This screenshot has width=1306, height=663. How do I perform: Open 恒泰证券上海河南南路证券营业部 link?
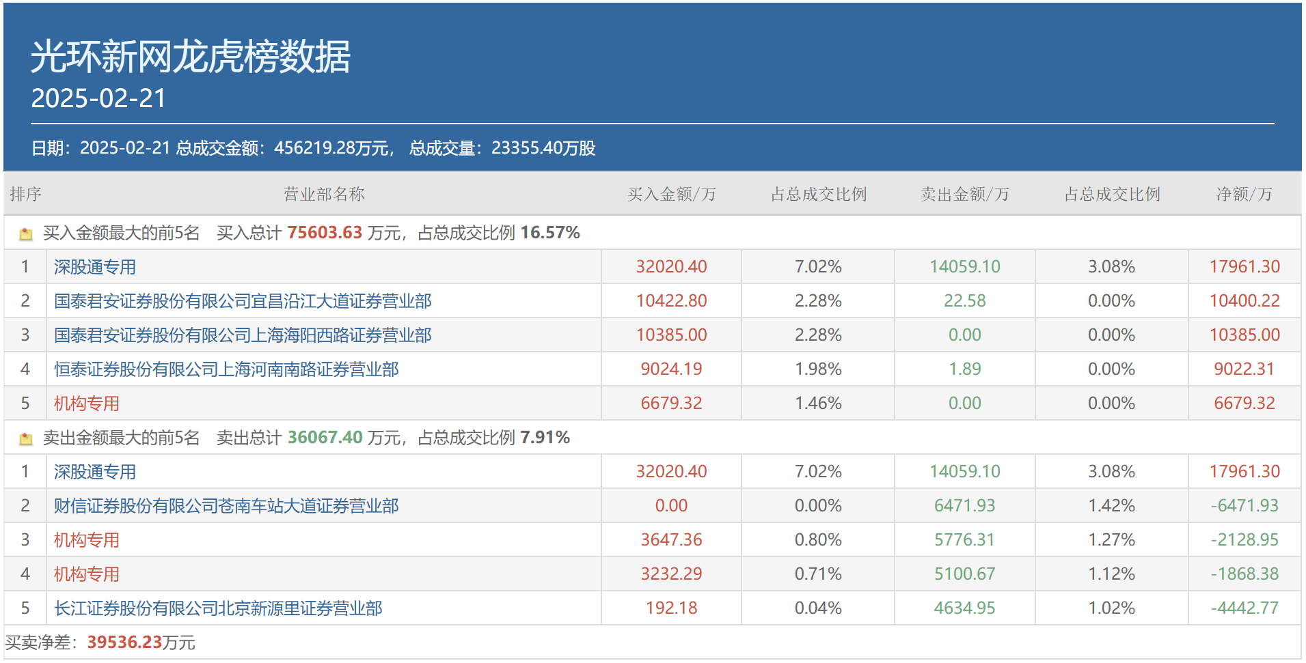pos(226,369)
